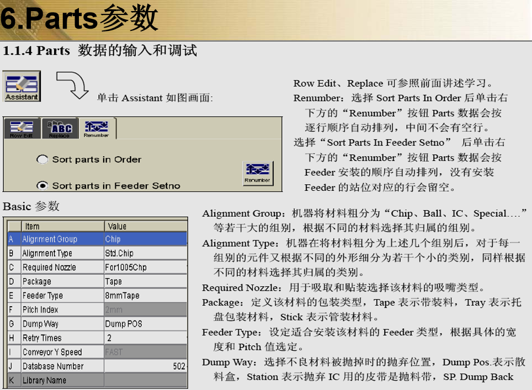Image resolution: width=532 pixels, height=390 pixels.
Task: Select row letter G in parameter table
Action: pyautogui.click(x=12, y=324)
